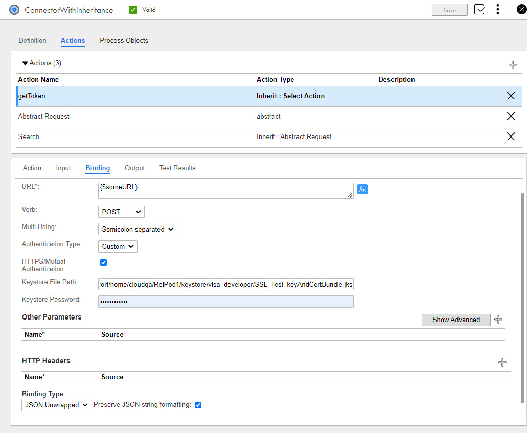Image resolution: width=527 pixels, height=433 pixels.
Task: Click the 'Inherit : Select Action' type cell
Action: tap(290, 96)
